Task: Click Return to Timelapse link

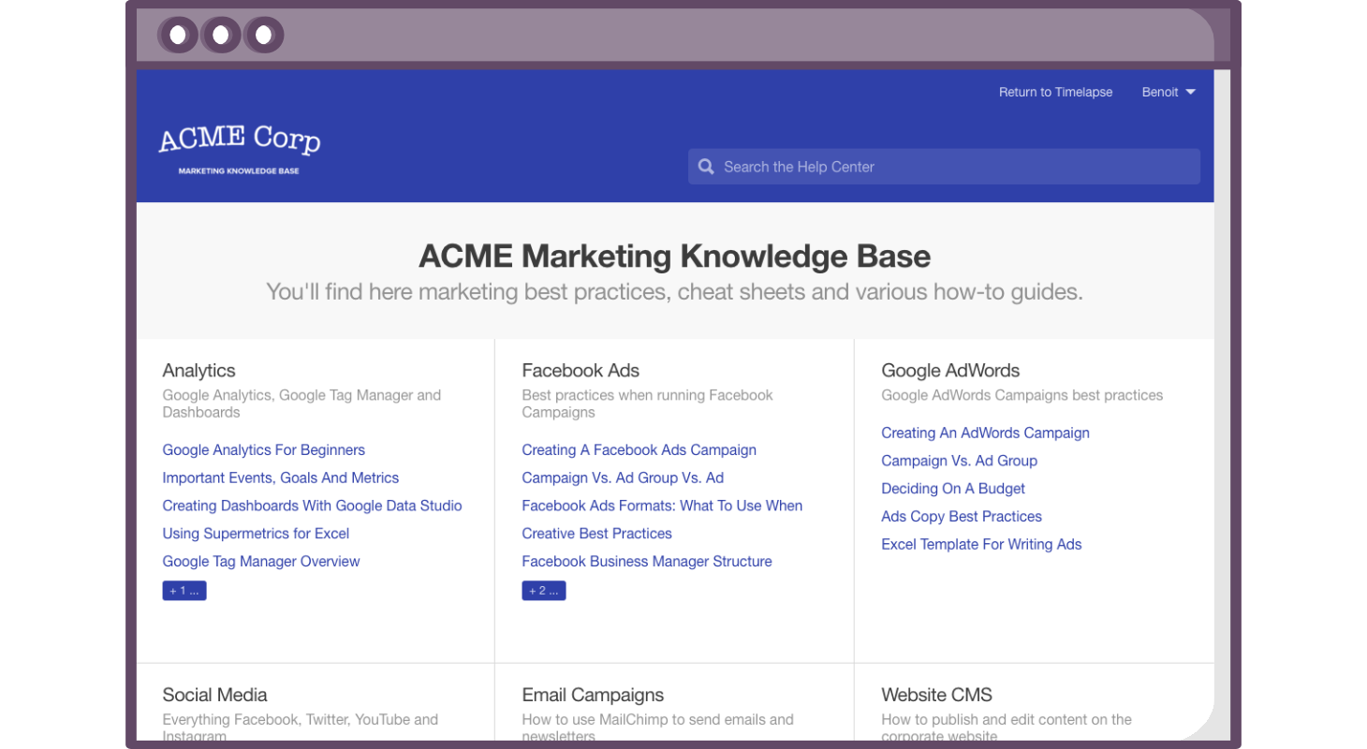Action: click(1055, 92)
